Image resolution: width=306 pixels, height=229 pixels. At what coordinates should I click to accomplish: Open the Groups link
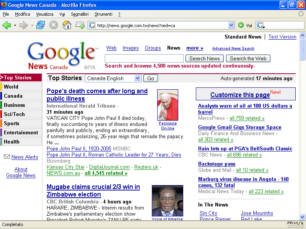pyautogui.click(x=153, y=48)
